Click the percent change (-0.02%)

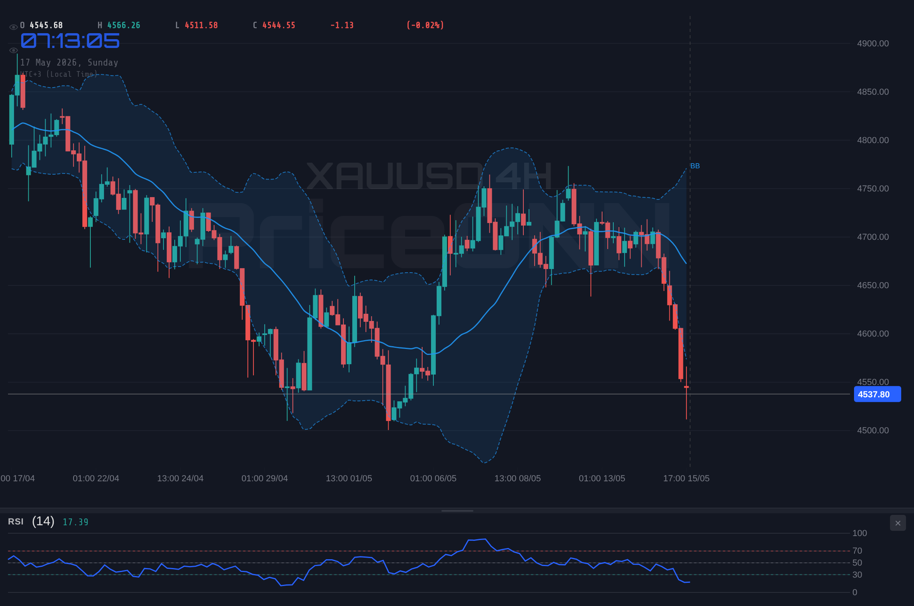[425, 25]
